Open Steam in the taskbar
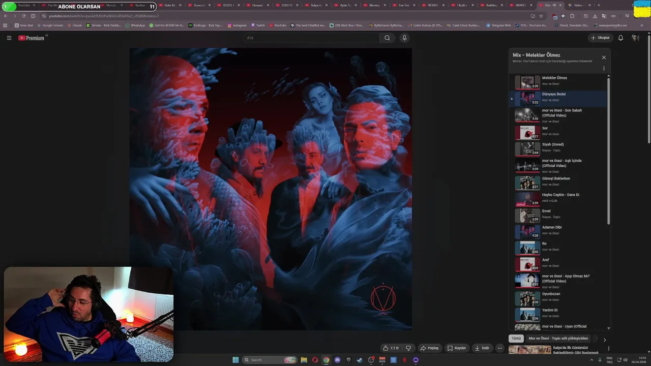 [360, 360]
